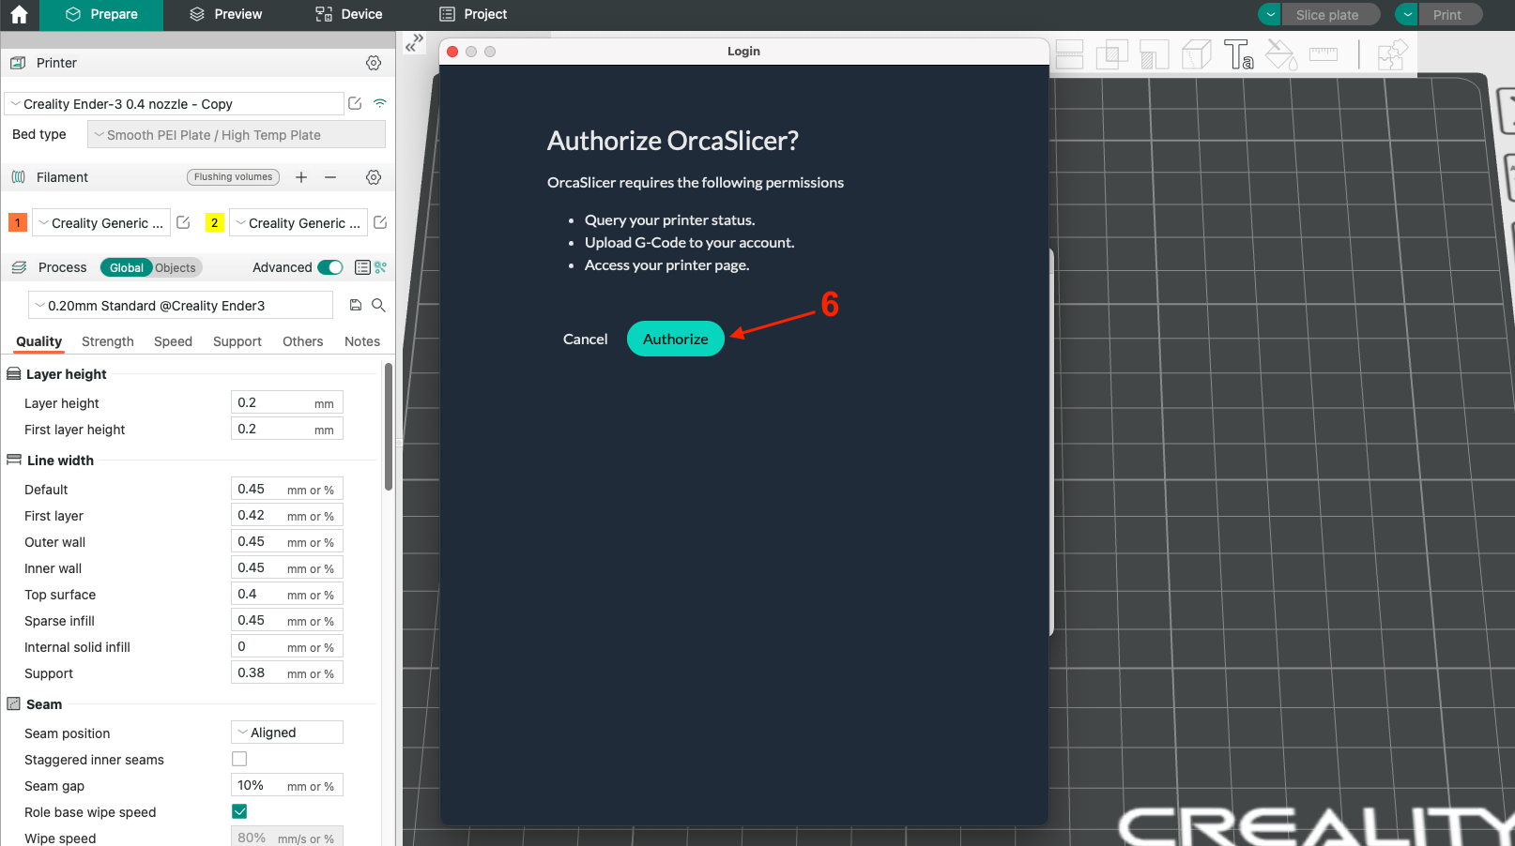The width and height of the screenshot is (1515, 846).
Task: Open printer settings gear icon
Action: point(374,63)
